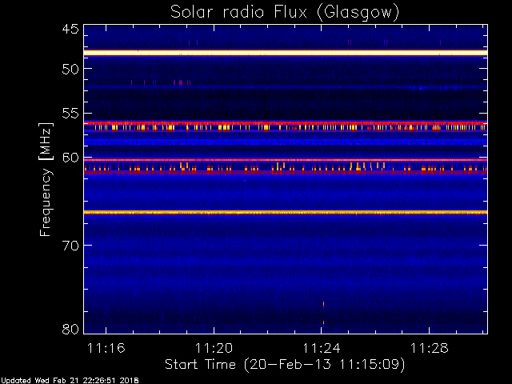Click the frequency tick label '80'
This screenshot has width=512, height=384.
point(70,329)
